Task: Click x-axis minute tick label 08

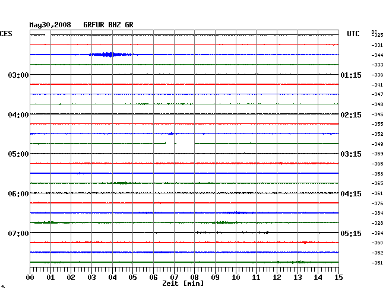Action: click(194, 278)
